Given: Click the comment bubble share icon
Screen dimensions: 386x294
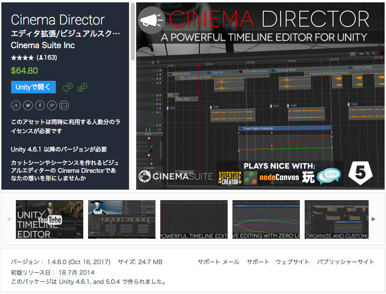Looking at the screenshot, I should point(64,105).
